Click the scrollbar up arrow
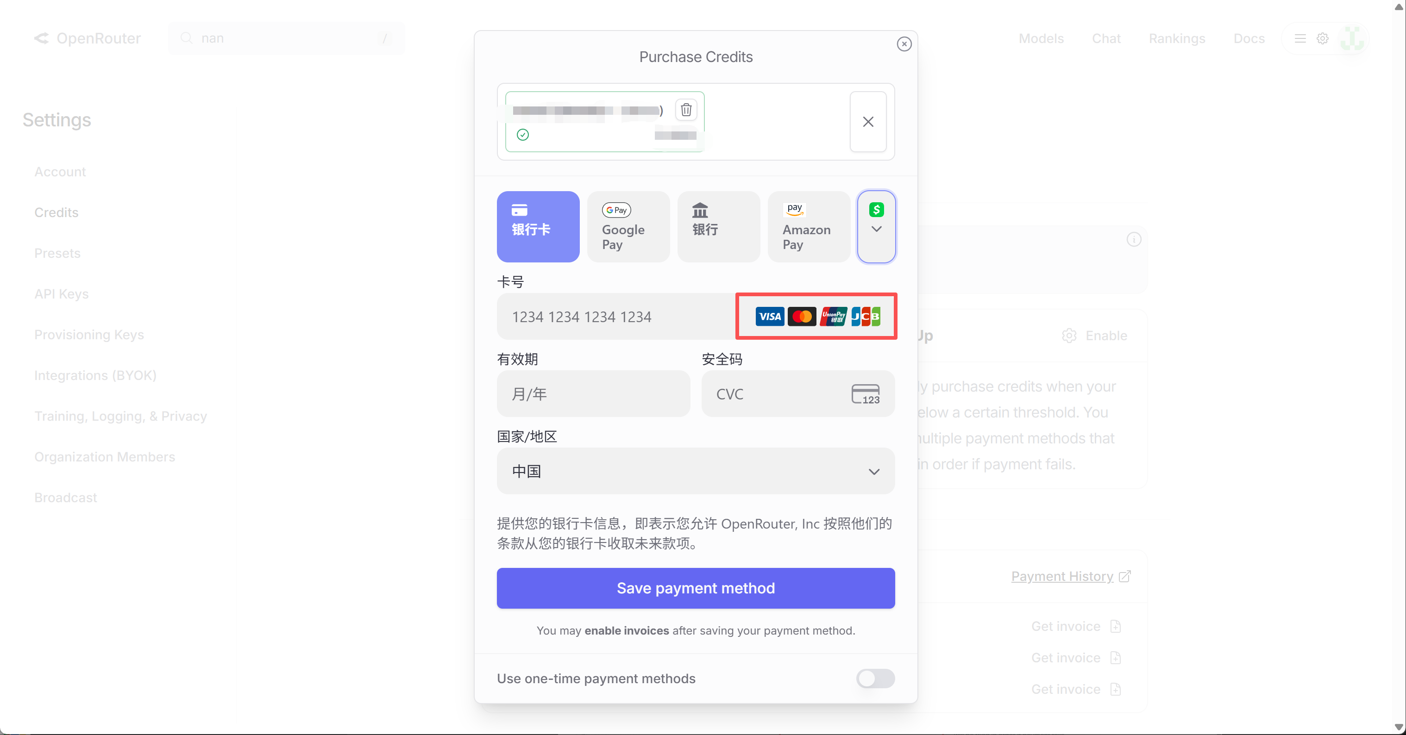The image size is (1406, 735). 1399,6
